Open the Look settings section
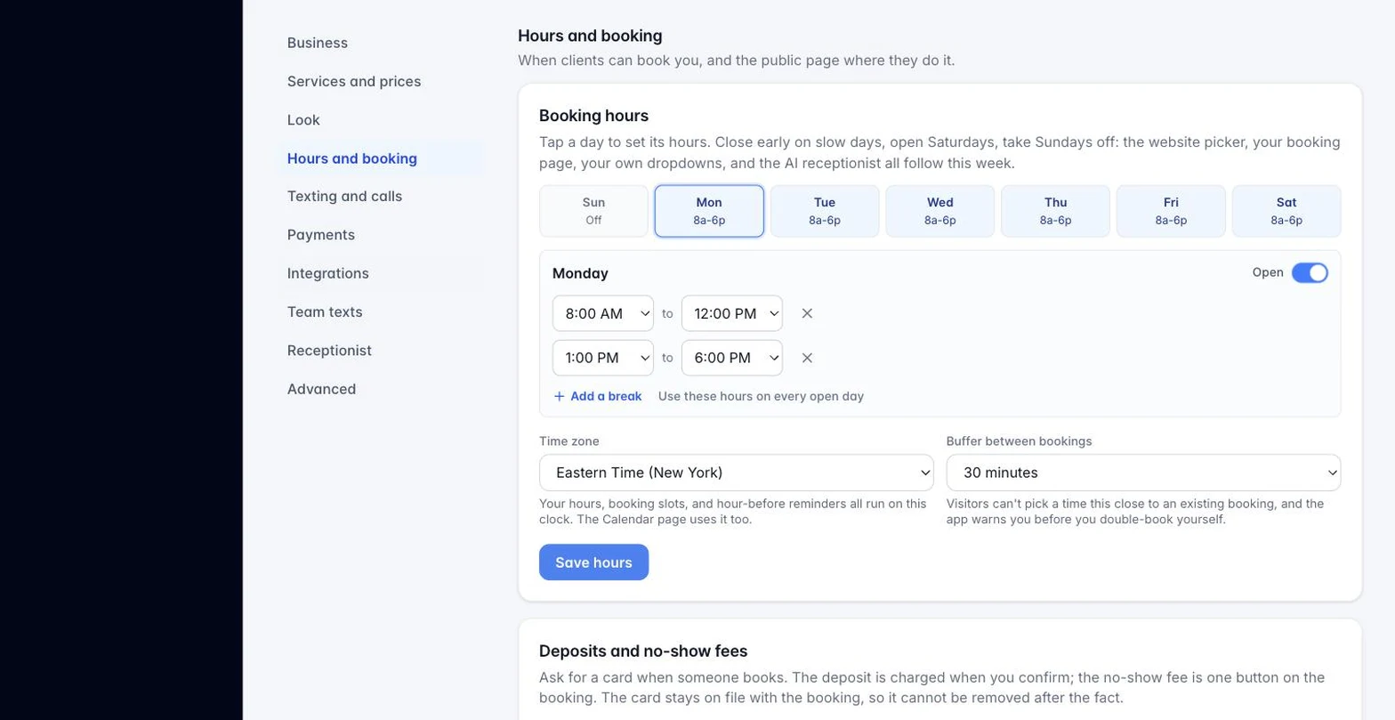1395x720 pixels. click(x=381, y=119)
